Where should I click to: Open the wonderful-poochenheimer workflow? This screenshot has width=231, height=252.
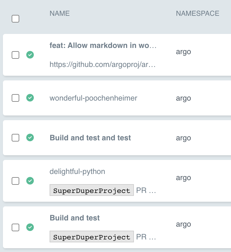click(93, 98)
